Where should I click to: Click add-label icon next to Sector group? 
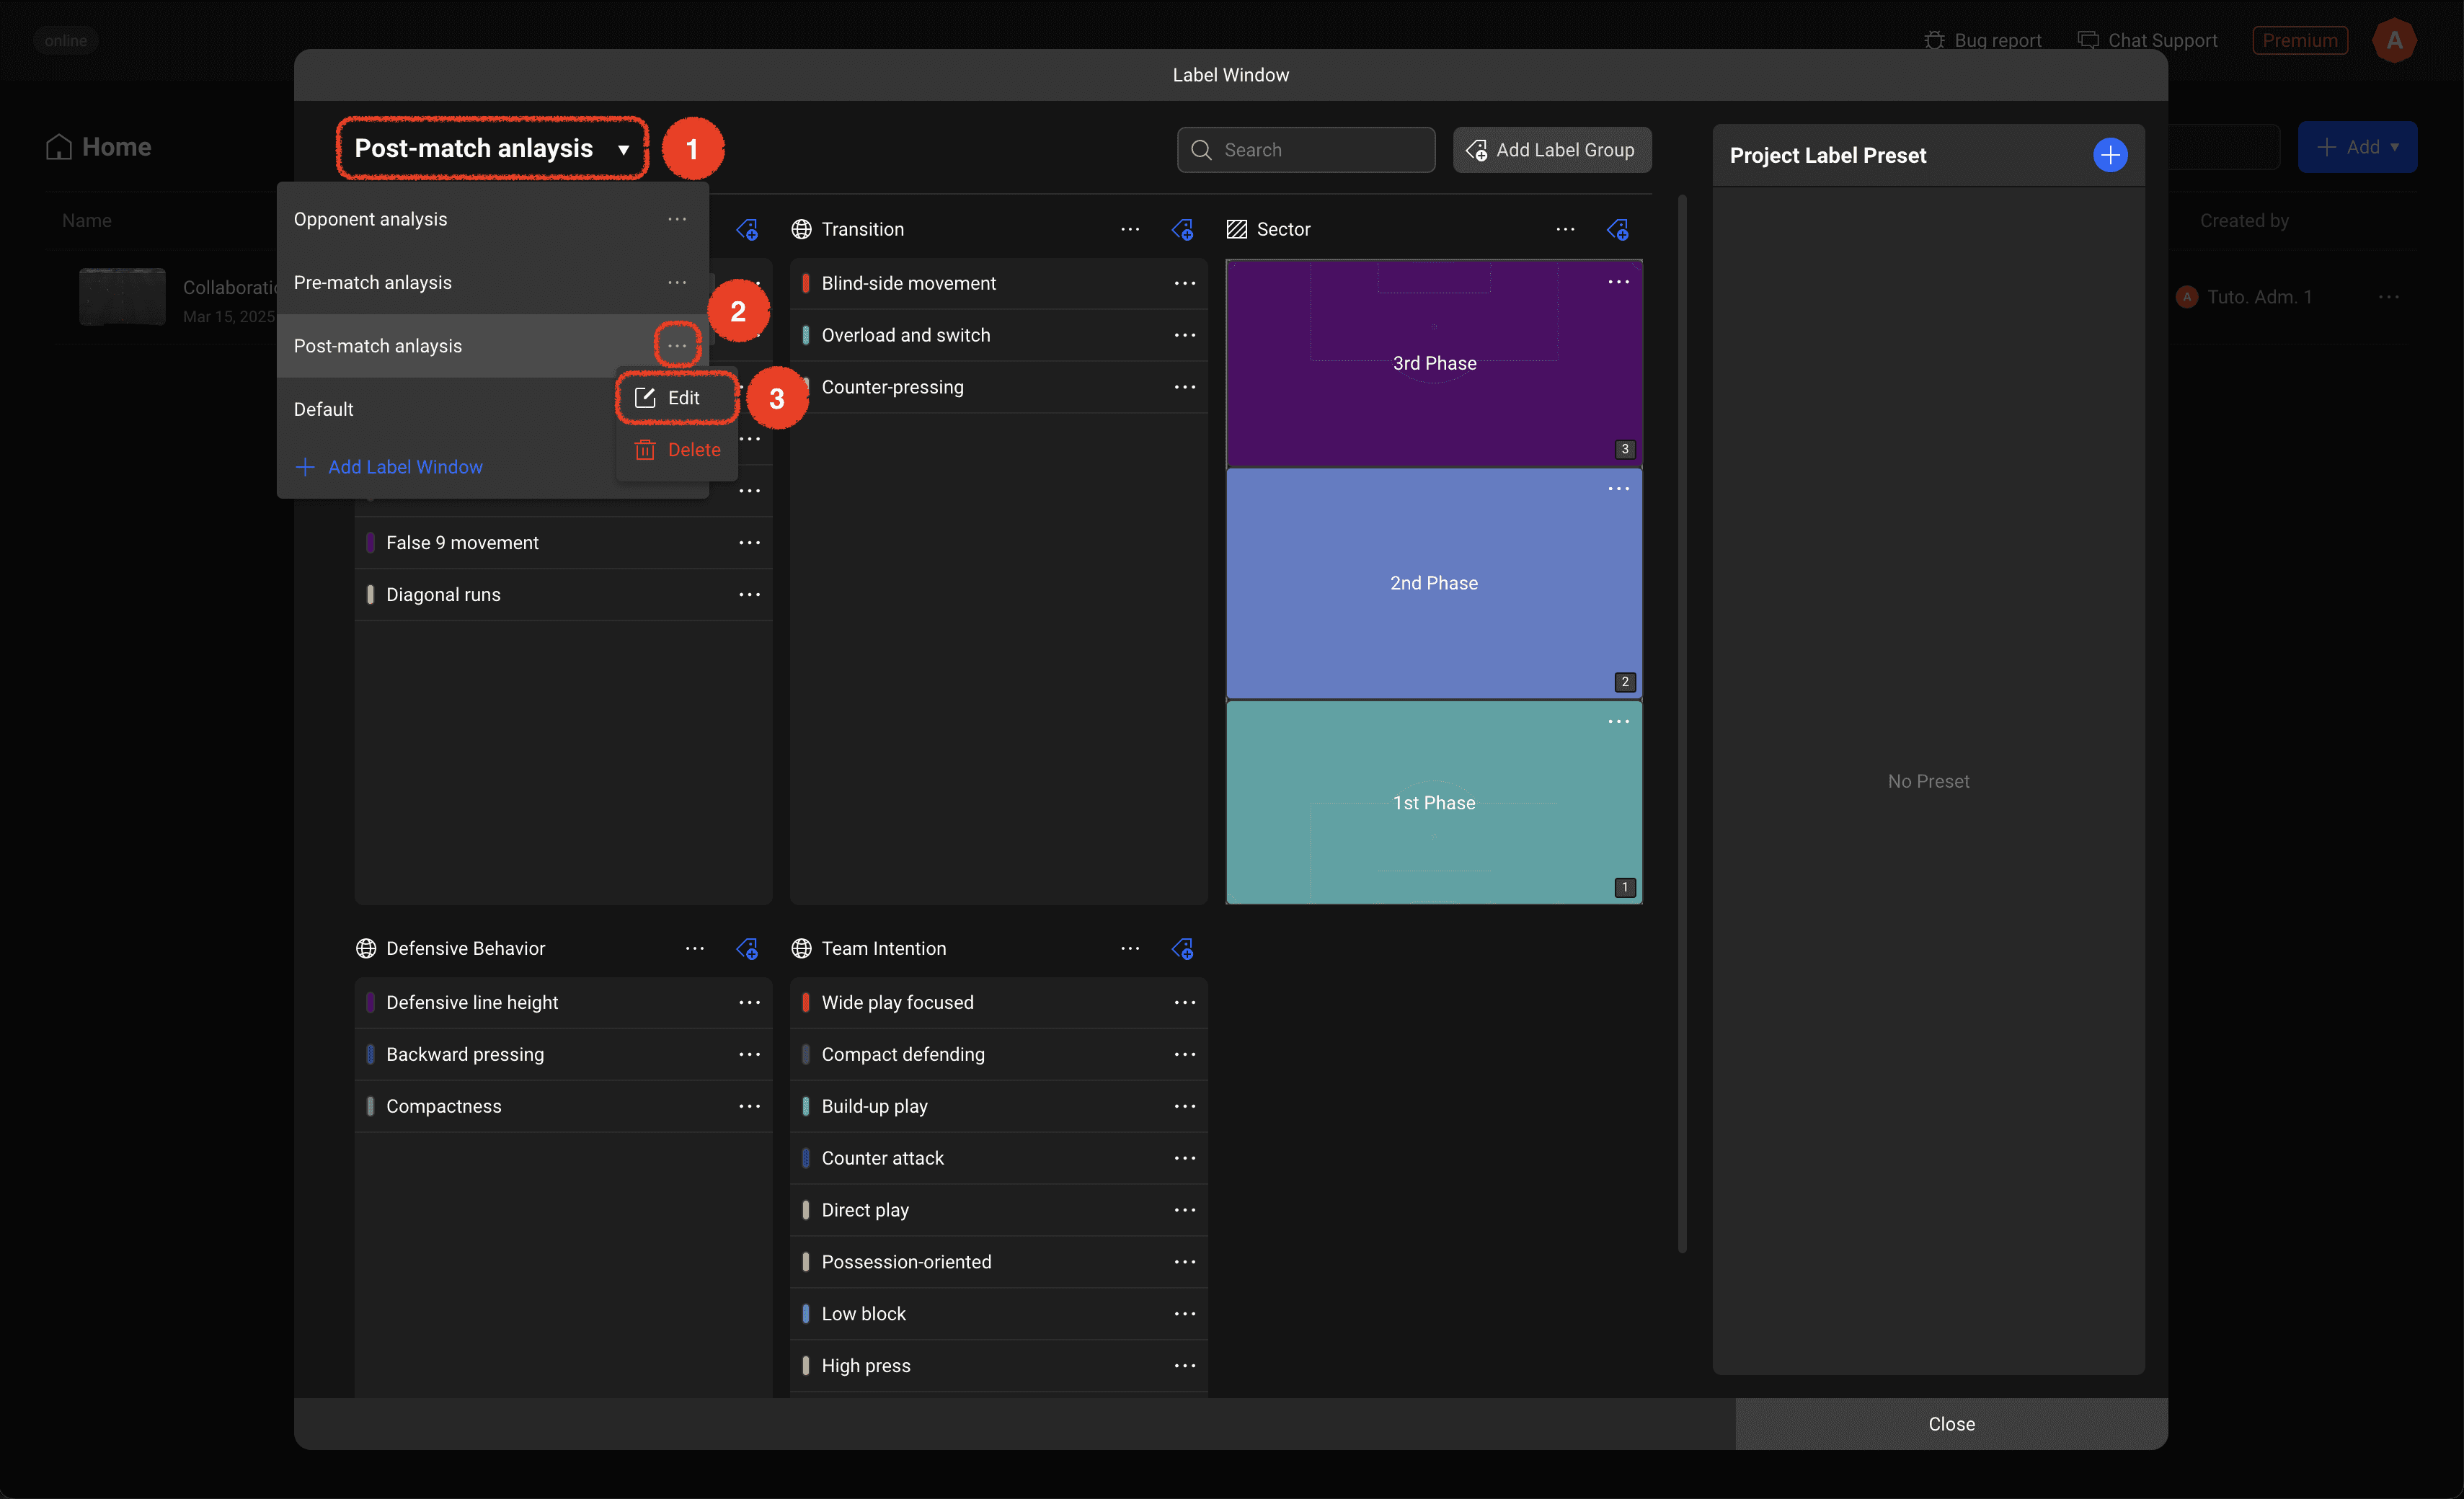[x=1617, y=230]
